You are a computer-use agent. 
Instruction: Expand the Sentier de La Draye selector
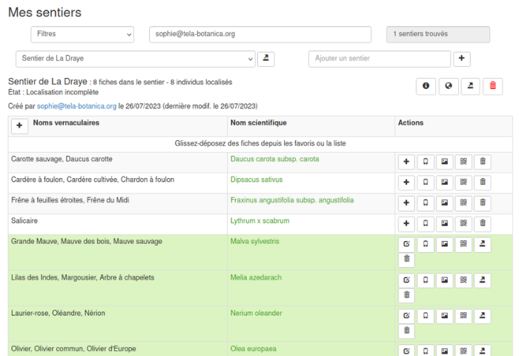(135, 59)
